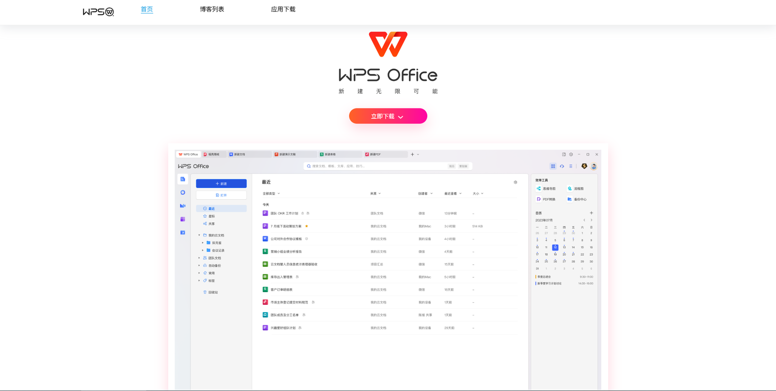Open the 创建者 column dropdown
This screenshot has width=776, height=391.
click(425, 194)
